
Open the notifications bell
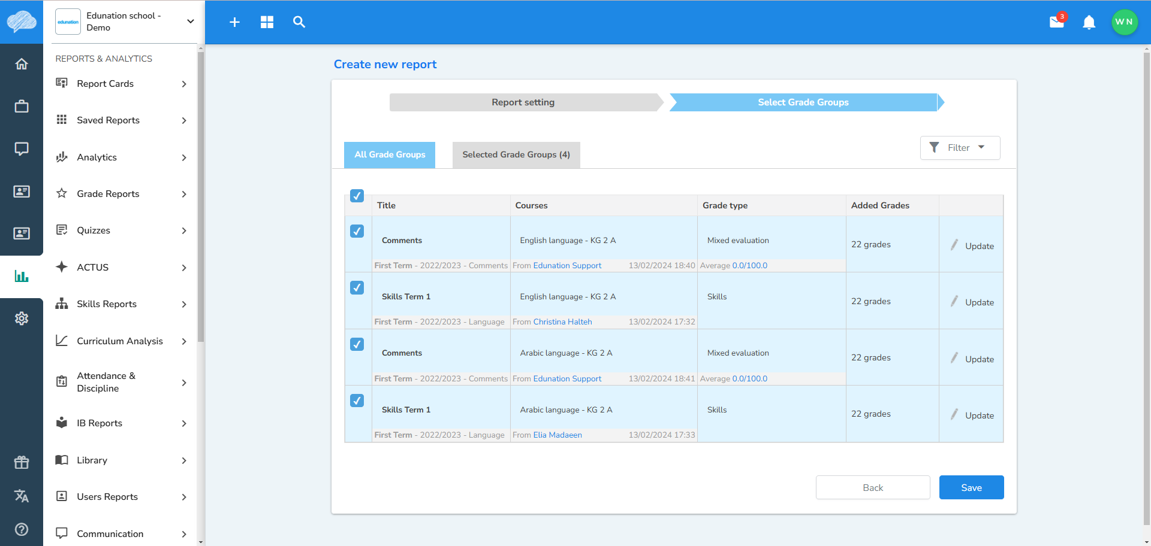click(x=1089, y=22)
